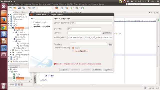
Task: Click the Undo arrow icon
Action: point(29,8)
